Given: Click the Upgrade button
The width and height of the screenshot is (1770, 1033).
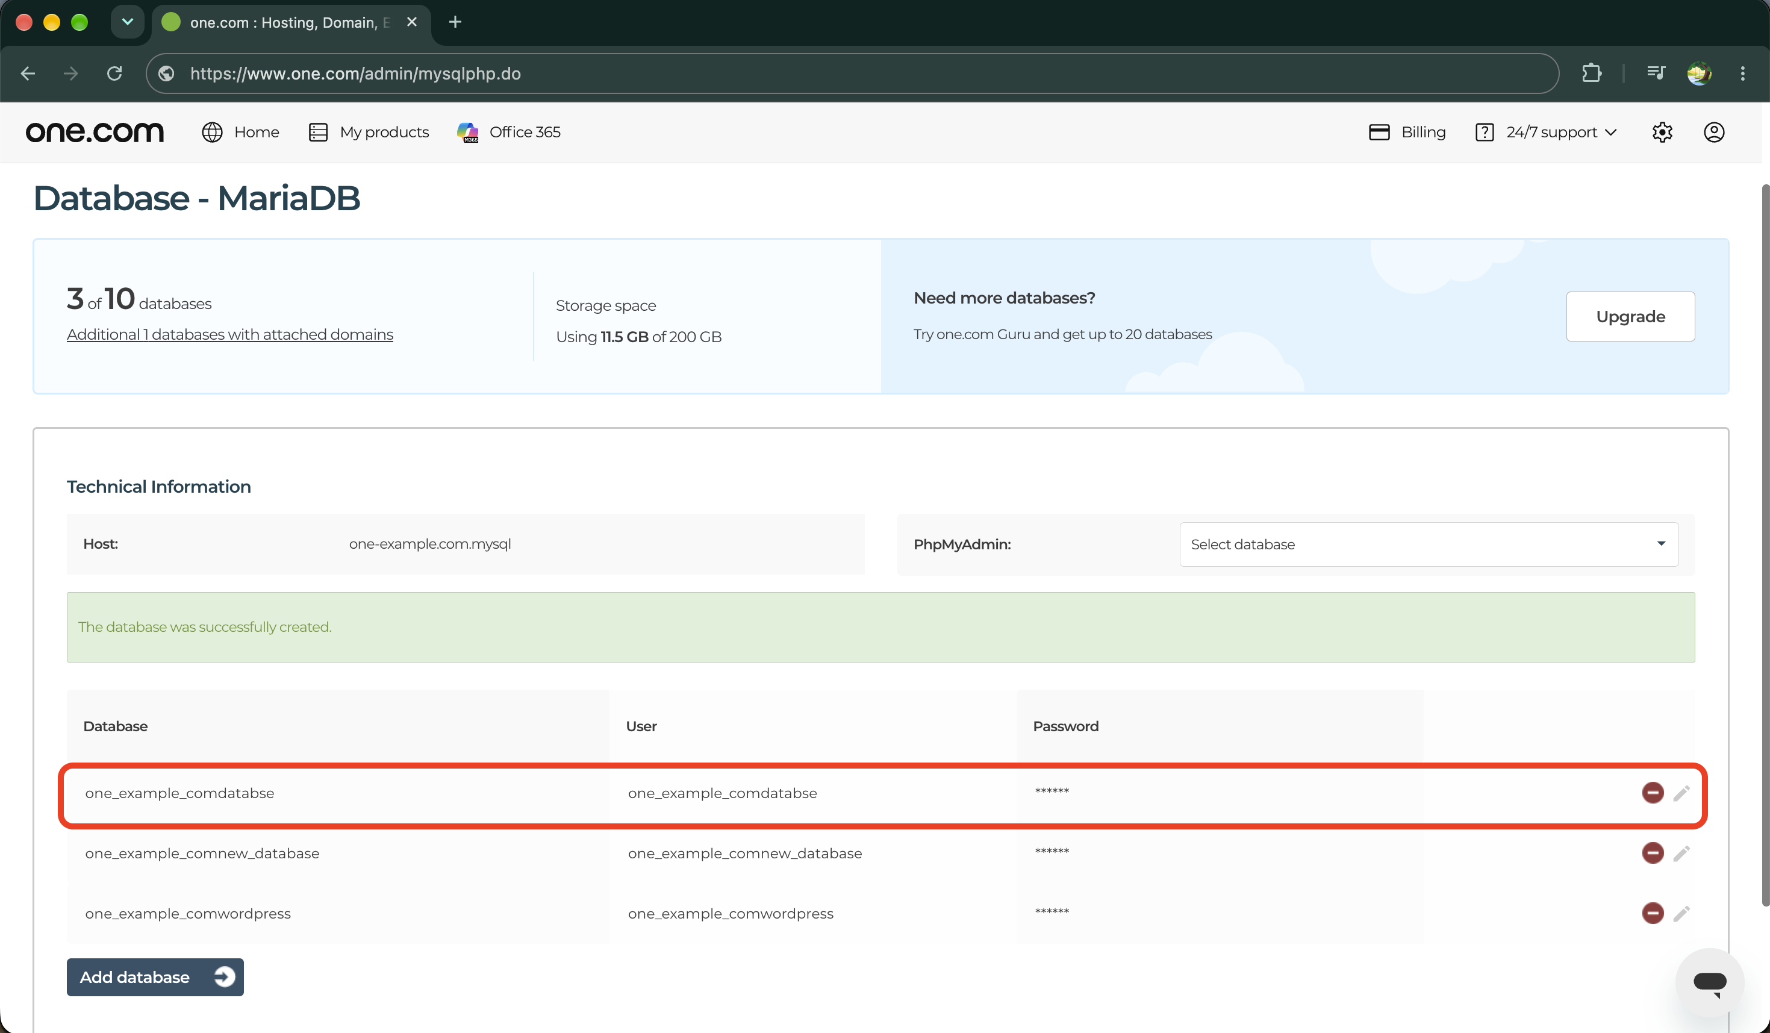Looking at the screenshot, I should pyautogui.click(x=1630, y=317).
